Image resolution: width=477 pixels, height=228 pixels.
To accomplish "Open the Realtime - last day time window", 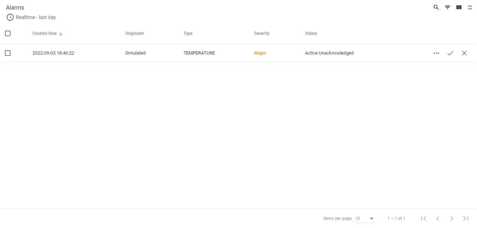I will 36,17.
